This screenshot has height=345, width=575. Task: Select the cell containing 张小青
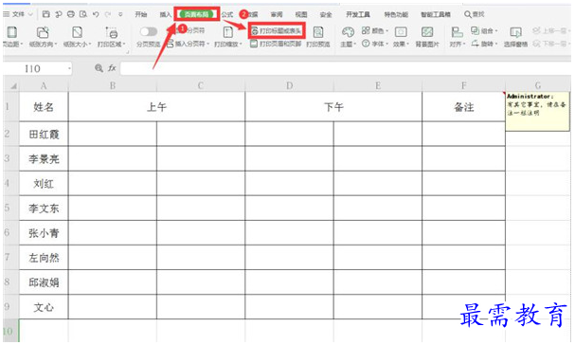44,232
